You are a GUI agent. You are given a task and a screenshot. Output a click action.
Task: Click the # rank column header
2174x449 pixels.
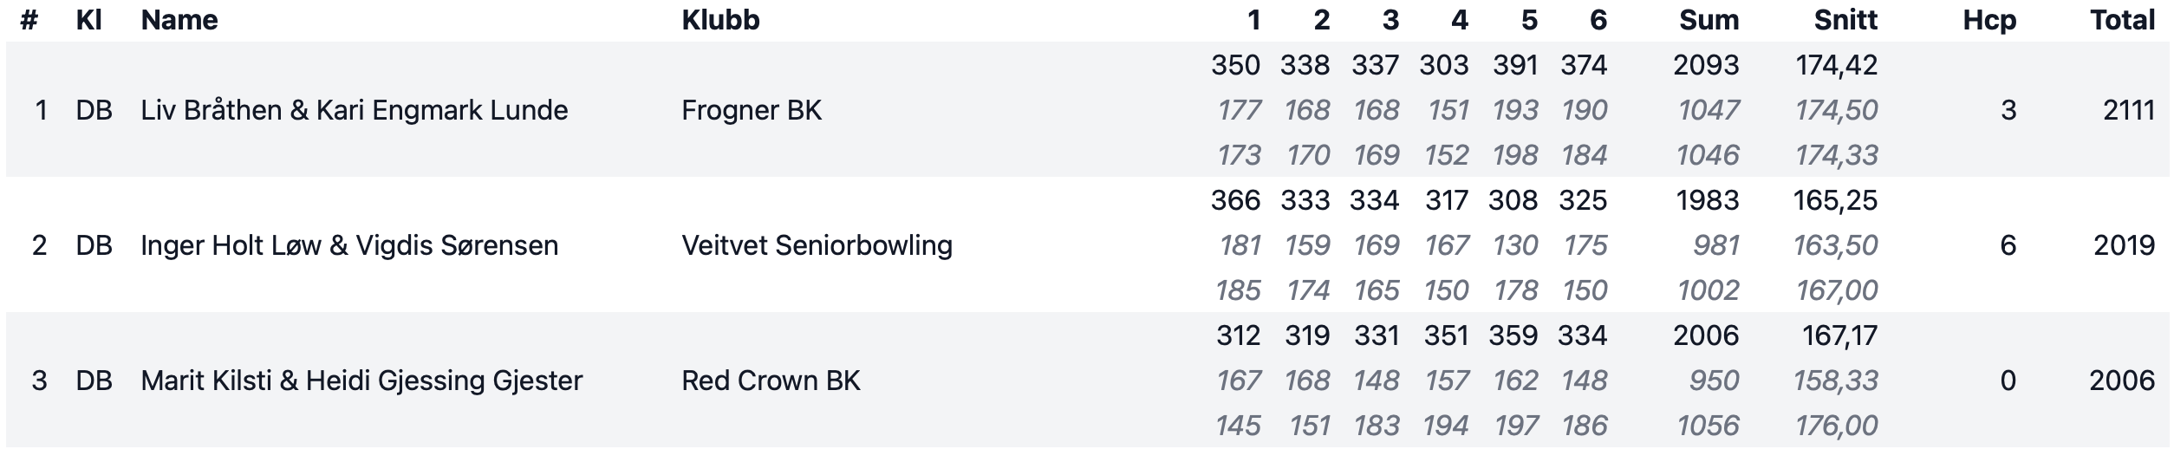[x=29, y=20]
